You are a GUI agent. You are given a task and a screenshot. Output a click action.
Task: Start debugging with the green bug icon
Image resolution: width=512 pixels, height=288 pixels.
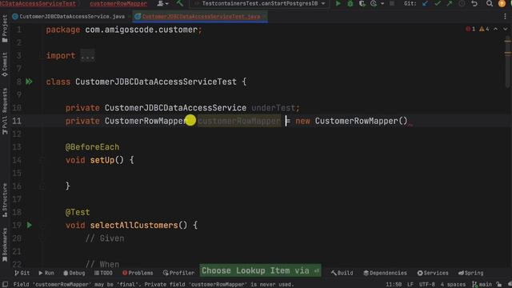[350, 3]
